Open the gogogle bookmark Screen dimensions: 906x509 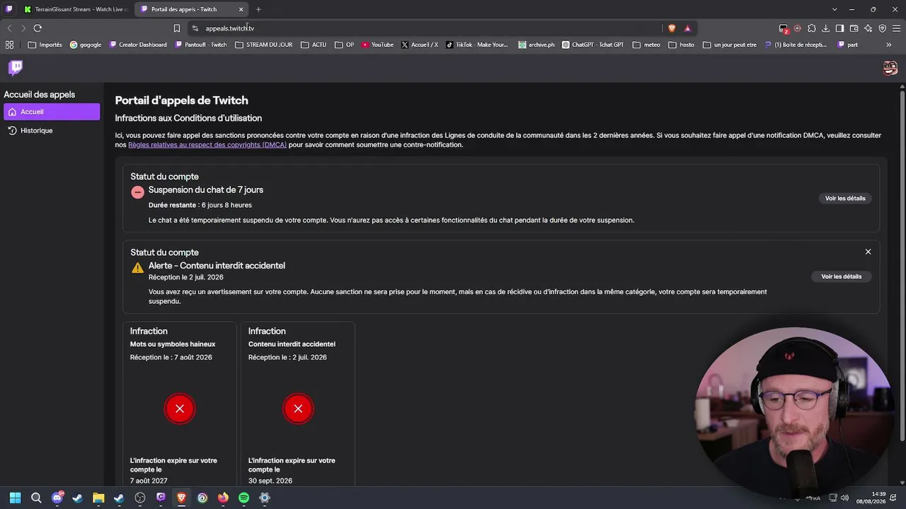(x=86, y=45)
